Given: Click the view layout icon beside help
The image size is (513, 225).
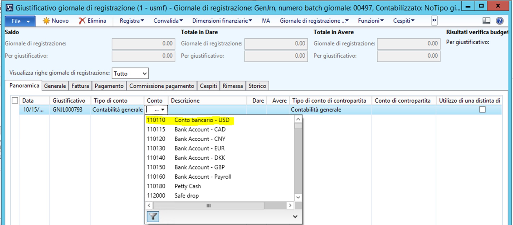Looking at the screenshot, I should pos(486,21).
